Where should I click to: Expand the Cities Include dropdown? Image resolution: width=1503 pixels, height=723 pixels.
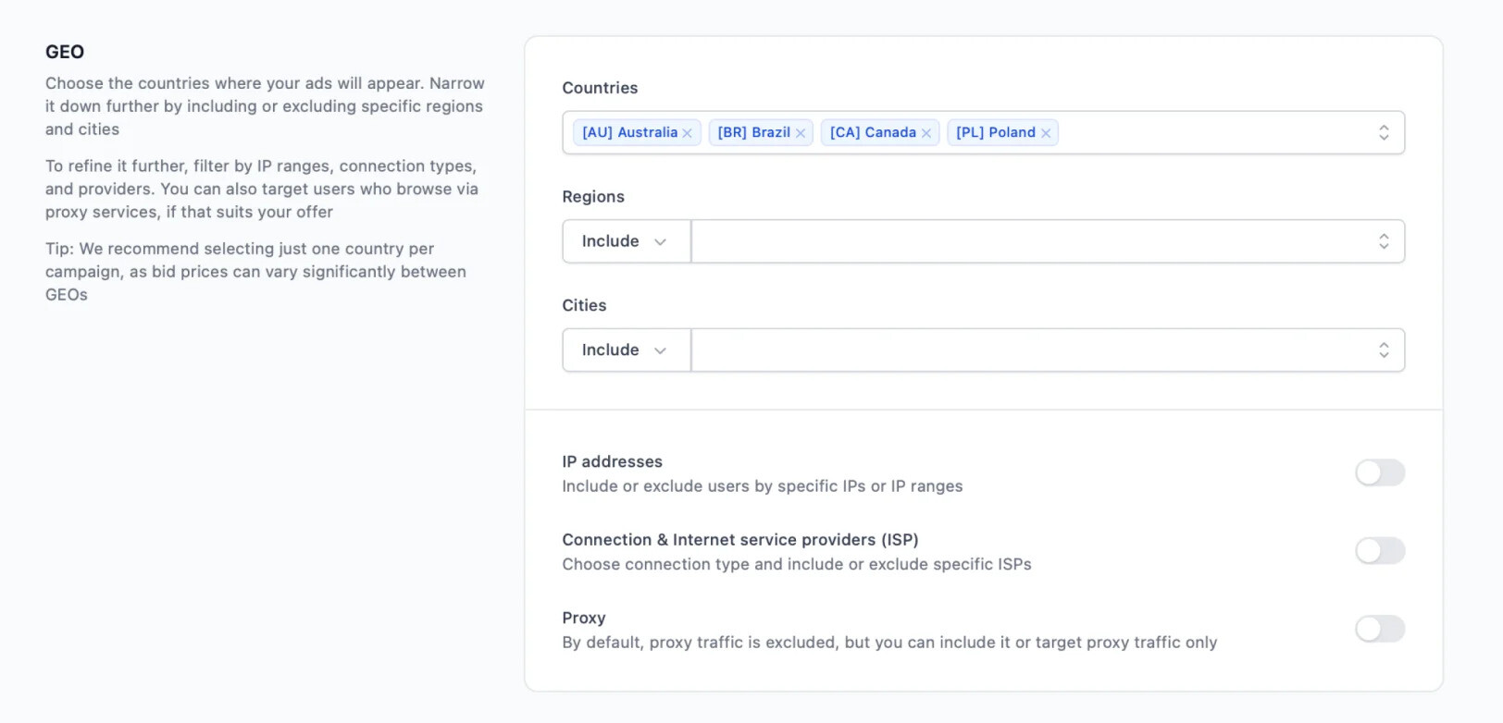627,350
